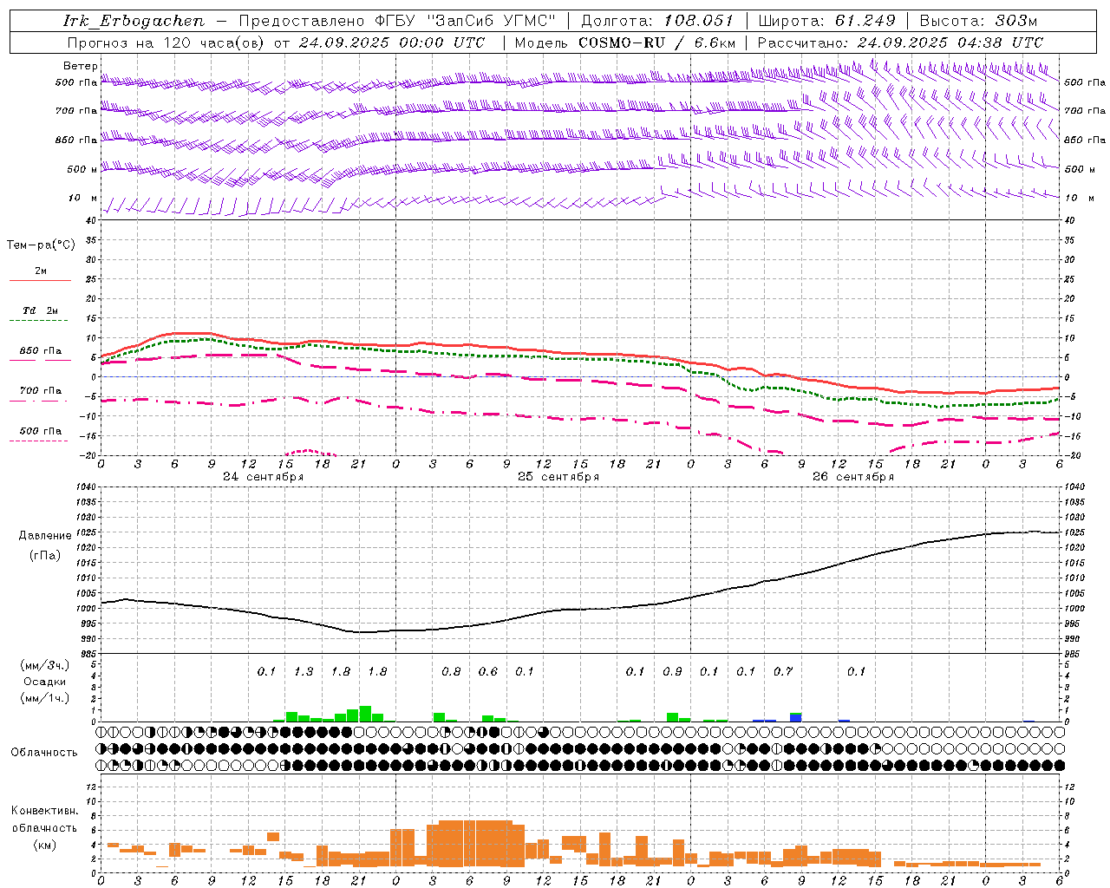Click the 1.3 precipitation total value

click(304, 672)
